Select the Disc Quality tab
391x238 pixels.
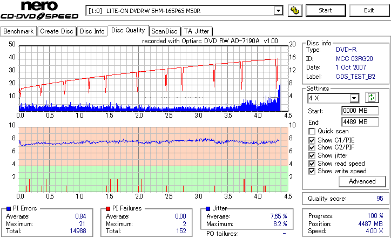[x=128, y=30]
